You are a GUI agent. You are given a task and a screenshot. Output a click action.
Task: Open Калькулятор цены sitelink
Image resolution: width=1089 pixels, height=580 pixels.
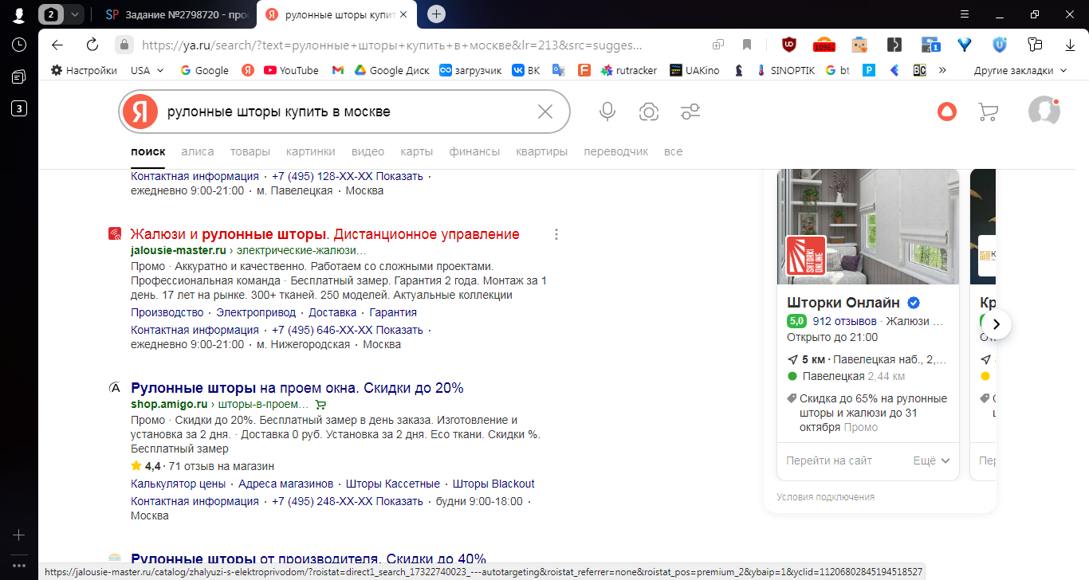click(179, 484)
